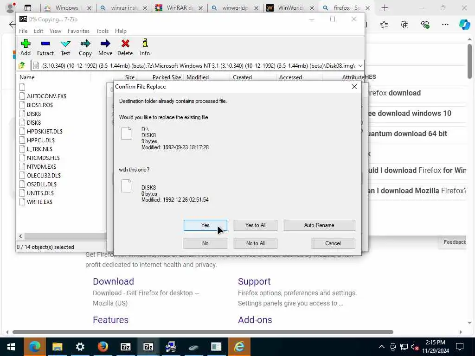475x356 pixels.
Task: Click the Feedback button on Edge page
Action: 453,242
